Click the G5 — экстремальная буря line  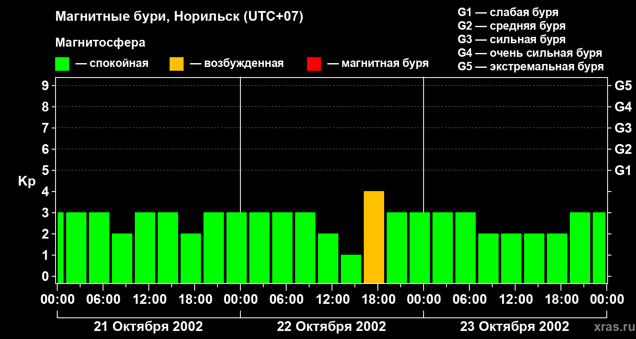point(531,67)
